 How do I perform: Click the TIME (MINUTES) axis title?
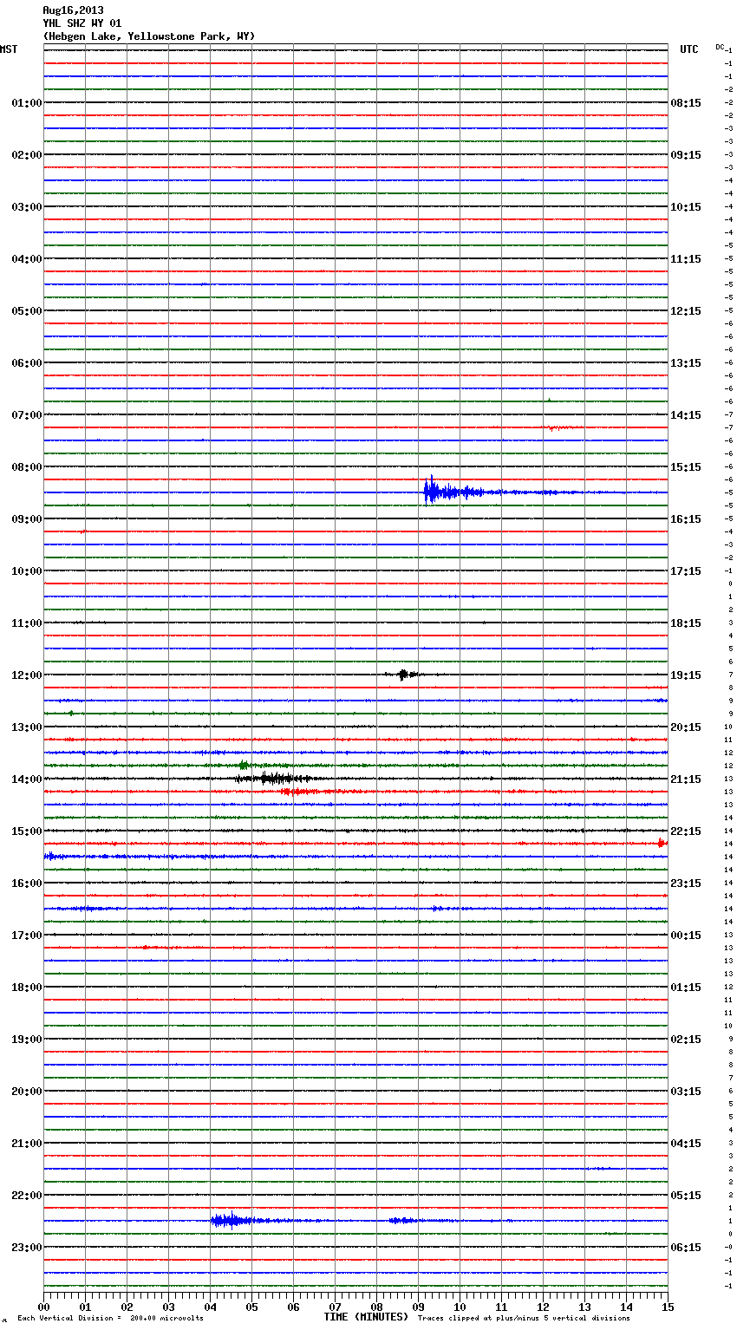[366, 1317]
